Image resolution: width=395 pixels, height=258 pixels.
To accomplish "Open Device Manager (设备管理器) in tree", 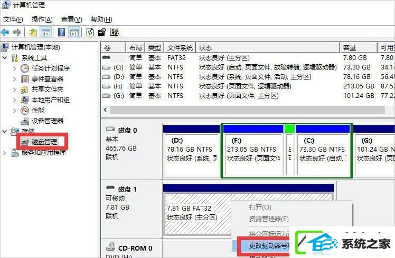I will (x=48, y=121).
